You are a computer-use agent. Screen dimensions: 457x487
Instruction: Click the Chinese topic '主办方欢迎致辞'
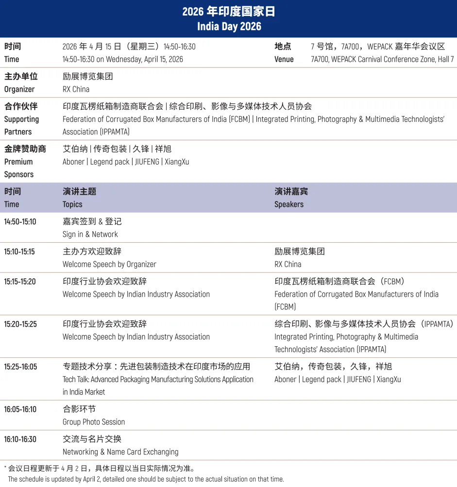92,251
